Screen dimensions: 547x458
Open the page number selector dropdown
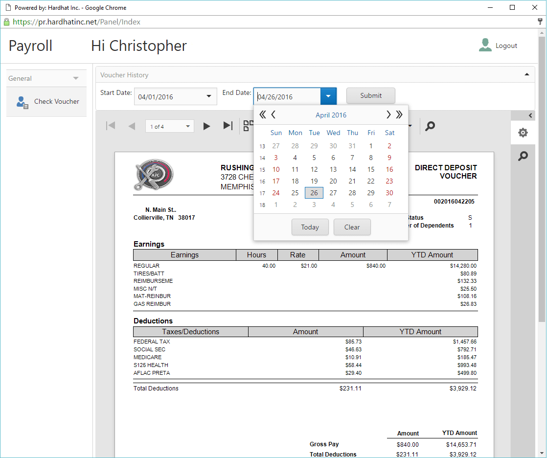[x=188, y=127]
